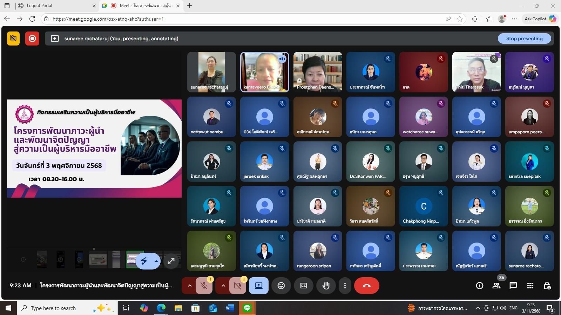The height and width of the screenshot is (315, 561).
Task: Raise your hand in the meeting
Action: (x=326, y=286)
